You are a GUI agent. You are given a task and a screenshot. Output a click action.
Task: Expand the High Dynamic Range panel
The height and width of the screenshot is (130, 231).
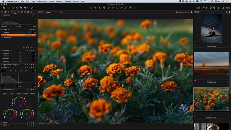point(1,65)
